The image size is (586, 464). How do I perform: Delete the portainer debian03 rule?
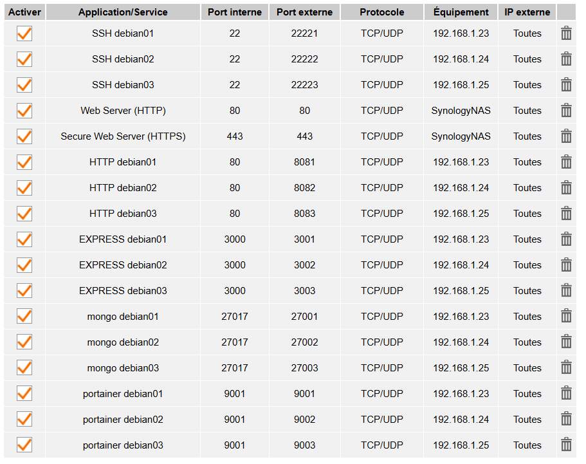click(566, 445)
